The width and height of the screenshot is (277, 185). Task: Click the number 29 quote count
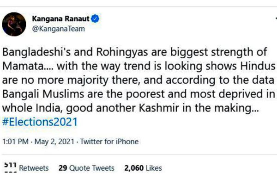pyautogui.click(x=63, y=168)
